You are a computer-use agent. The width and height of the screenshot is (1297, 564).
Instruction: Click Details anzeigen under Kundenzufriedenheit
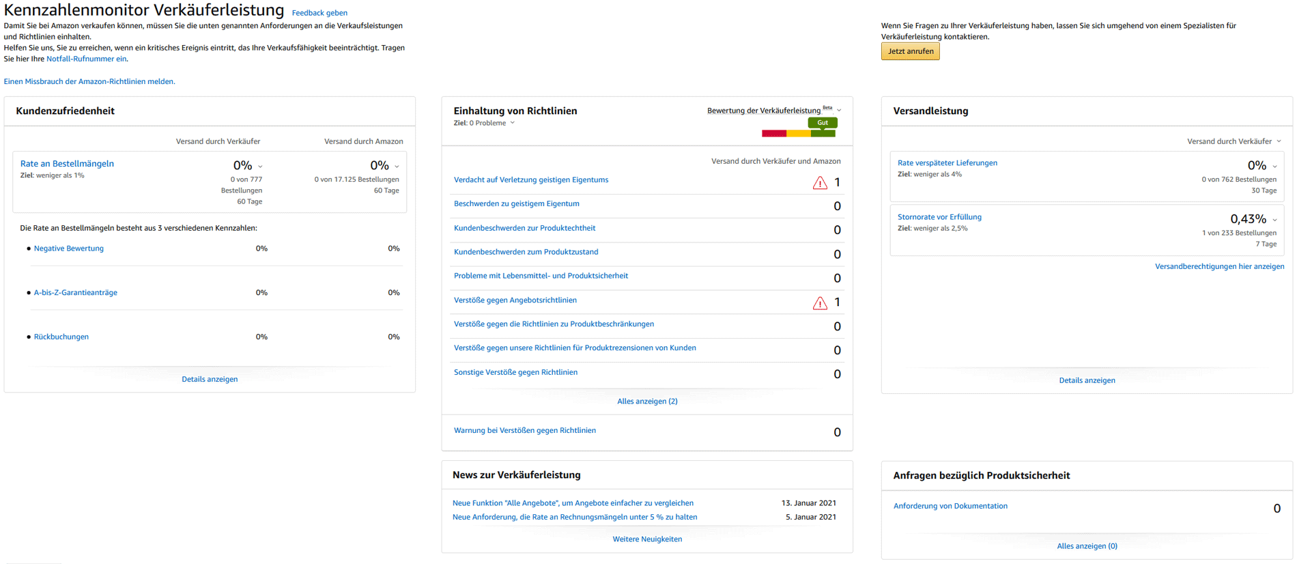(210, 379)
